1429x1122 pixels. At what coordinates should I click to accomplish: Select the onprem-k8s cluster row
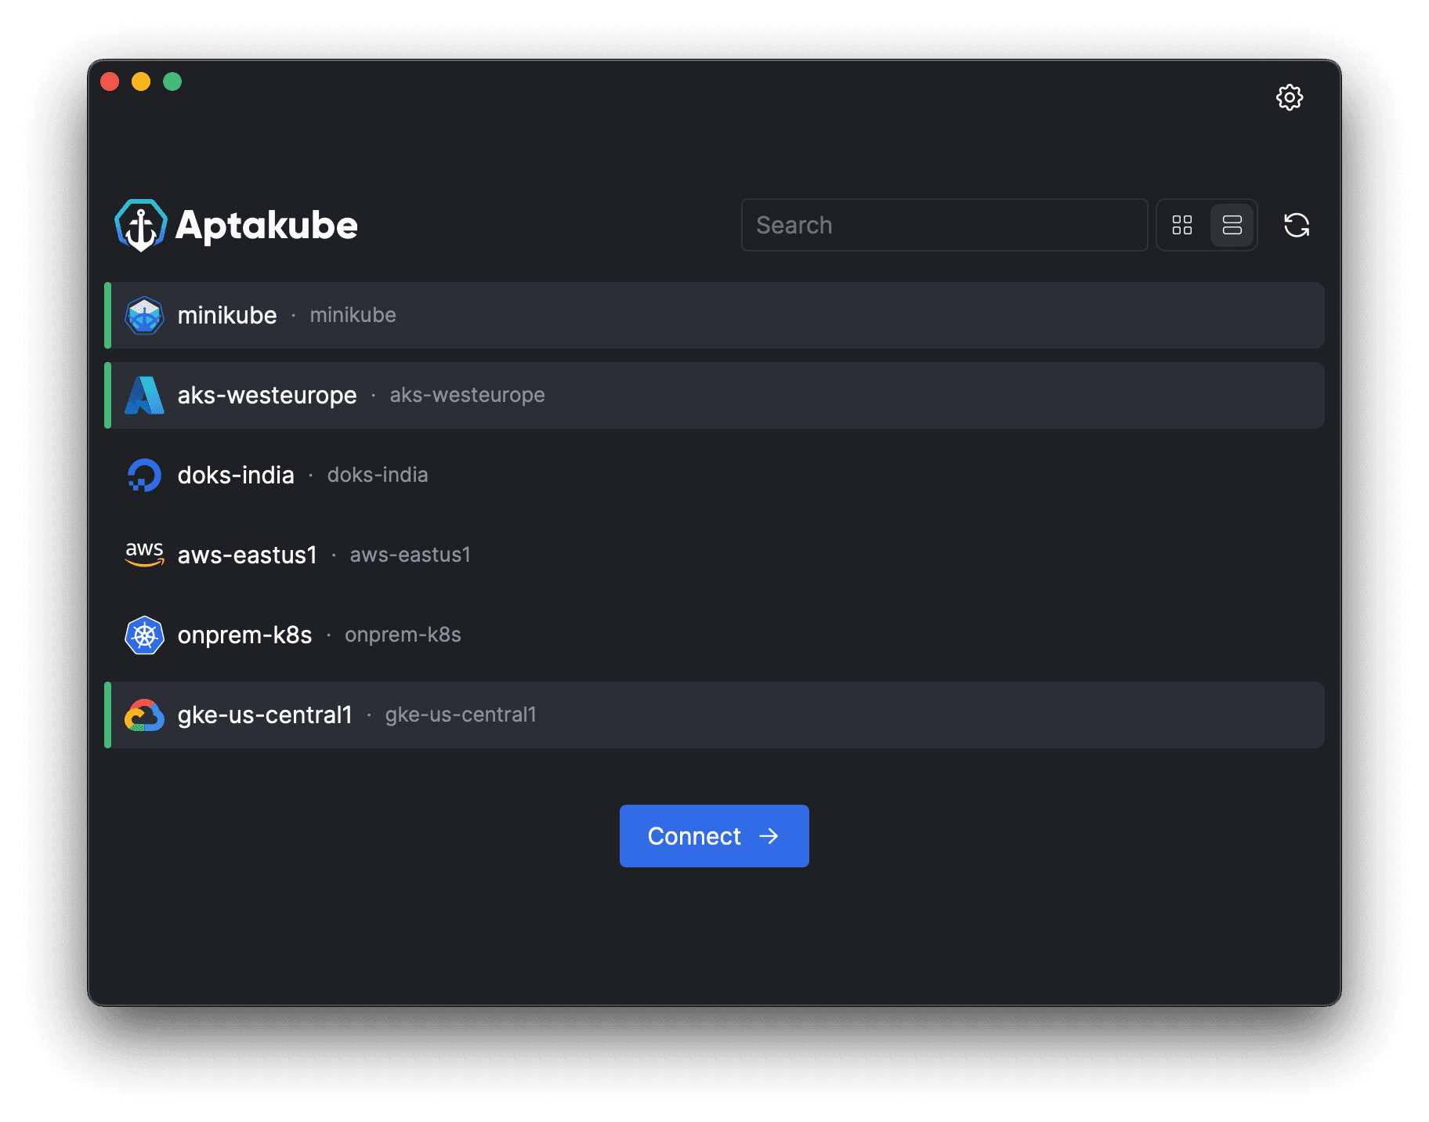[705, 635]
